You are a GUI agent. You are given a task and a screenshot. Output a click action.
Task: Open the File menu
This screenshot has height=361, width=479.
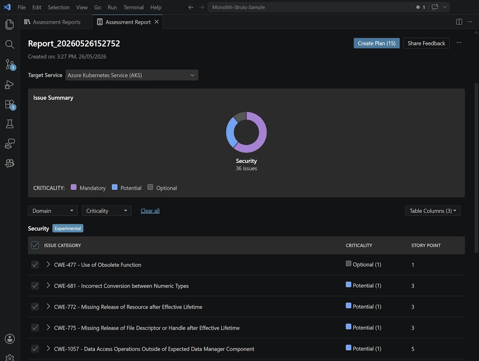coord(22,7)
